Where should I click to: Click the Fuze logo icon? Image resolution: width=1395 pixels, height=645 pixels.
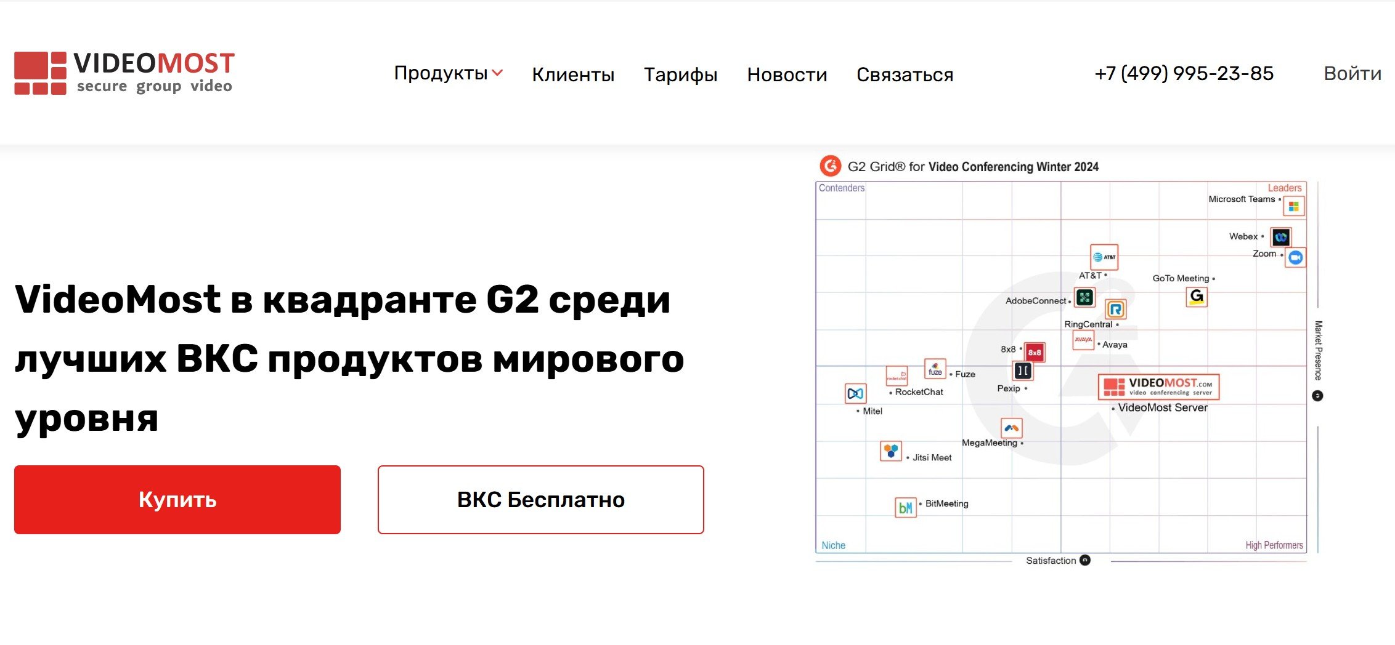click(935, 369)
